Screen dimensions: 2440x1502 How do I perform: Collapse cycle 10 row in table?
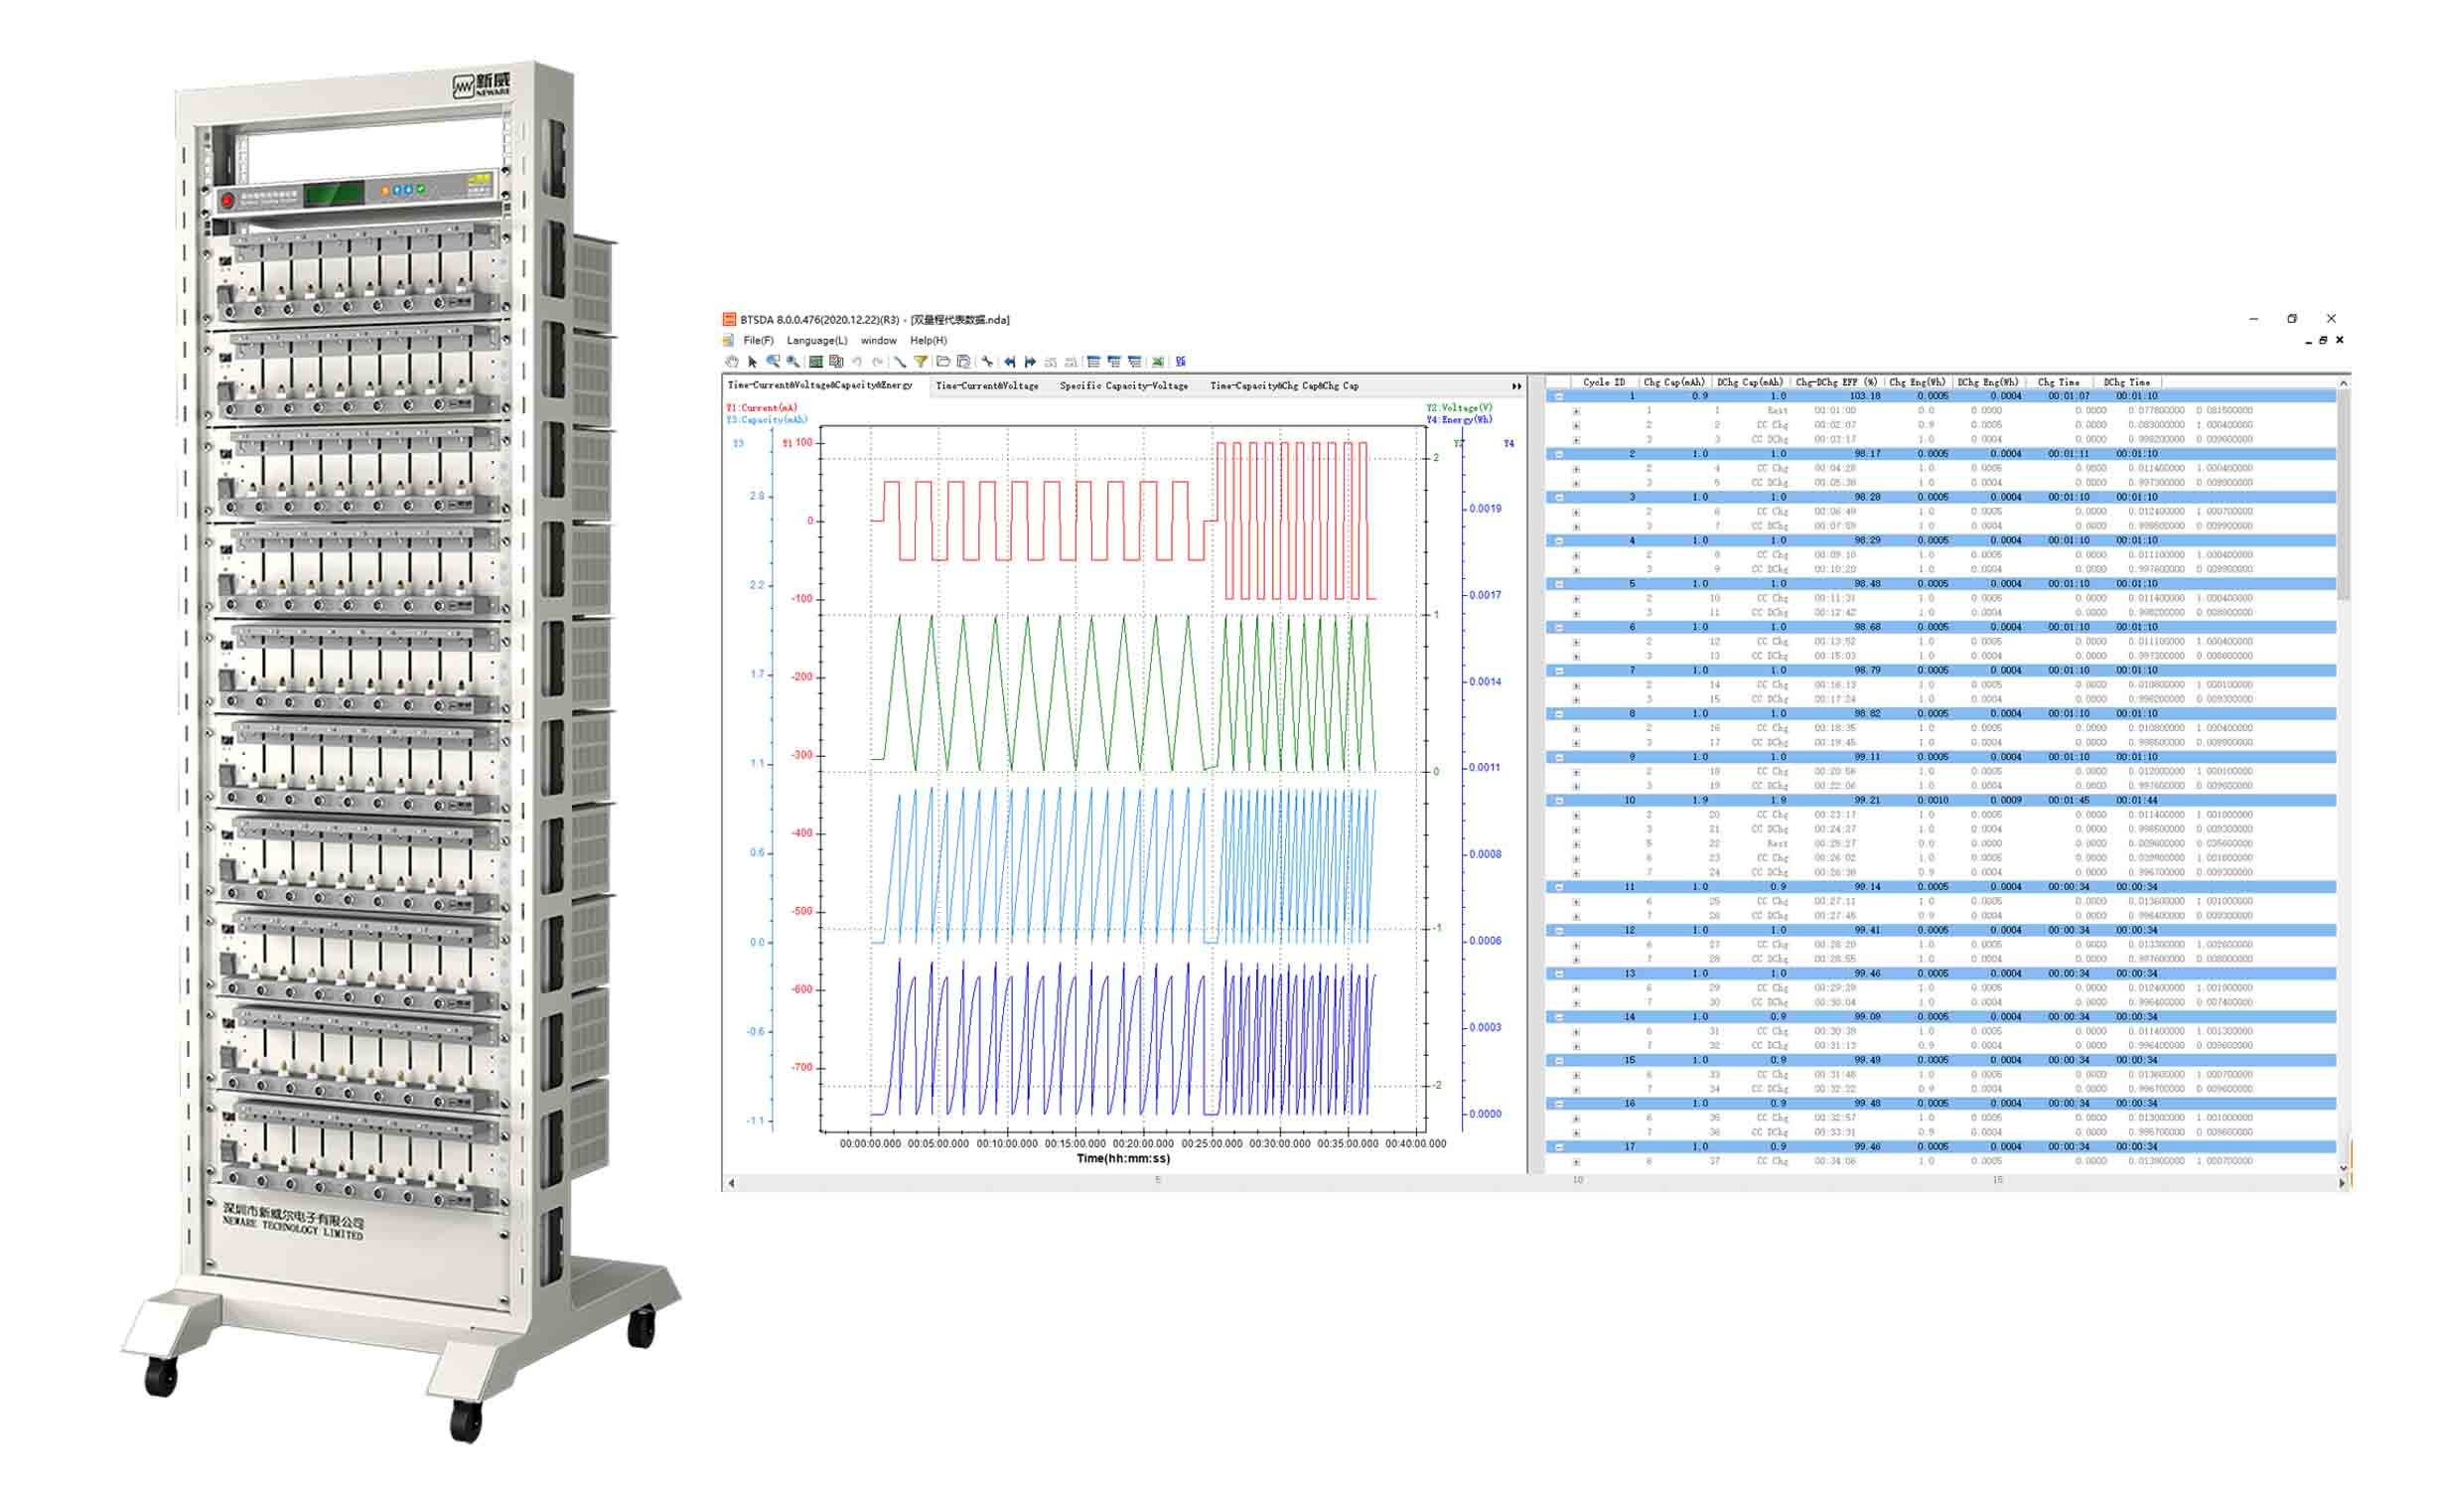tap(1559, 801)
